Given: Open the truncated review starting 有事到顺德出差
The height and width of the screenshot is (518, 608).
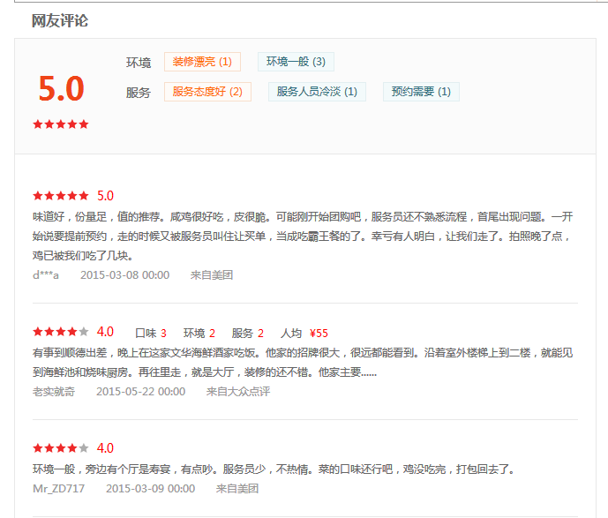Looking at the screenshot, I should (x=303, y=362).
